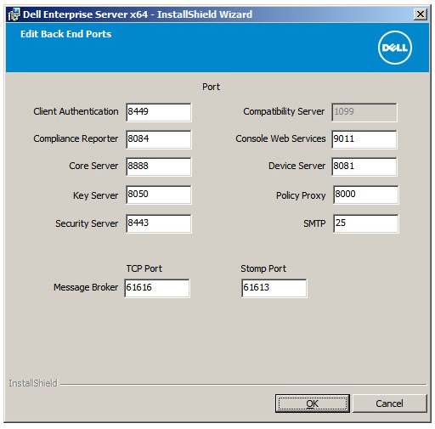Viewport: 435px width, 429px height.
Task: Click the Device Server port field
Action: click(364, 167)
